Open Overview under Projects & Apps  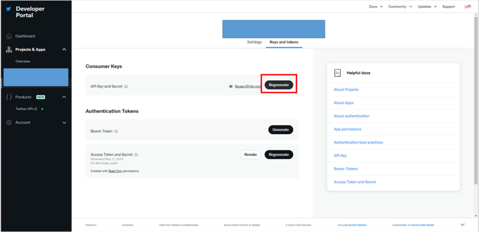[23, 61]
